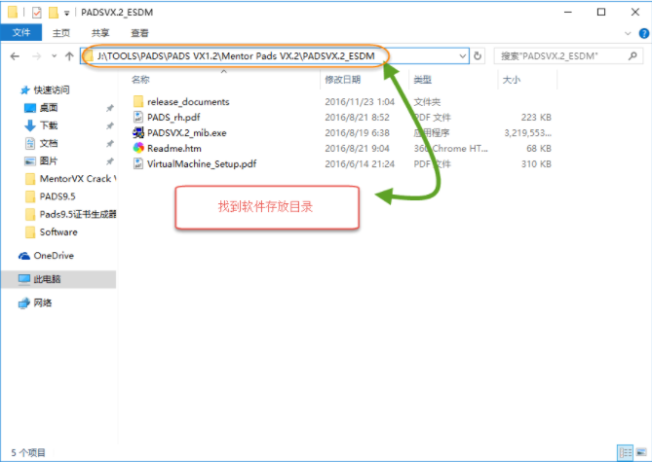
Task: Open the quick access toolbar dropdown
Action: (x=66, y=14)
